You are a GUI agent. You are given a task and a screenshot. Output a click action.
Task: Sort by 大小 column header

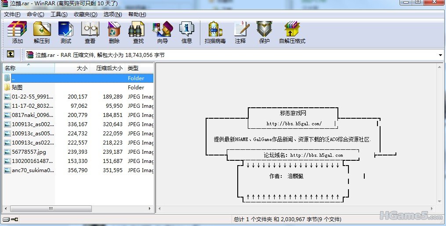click(81, 68)
